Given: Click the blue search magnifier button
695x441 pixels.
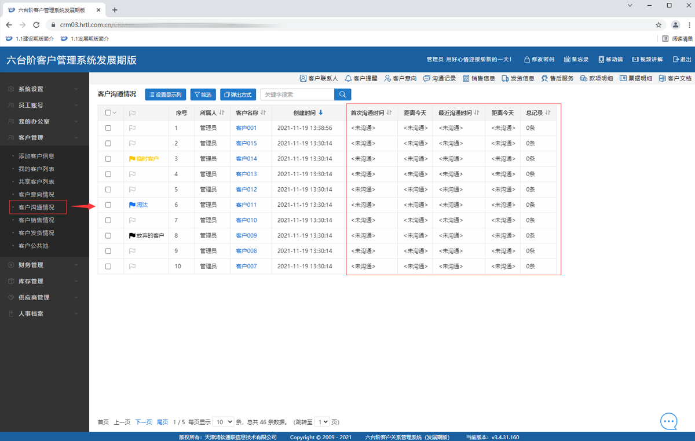Looking at the screenshot, I should click(343, 94).
